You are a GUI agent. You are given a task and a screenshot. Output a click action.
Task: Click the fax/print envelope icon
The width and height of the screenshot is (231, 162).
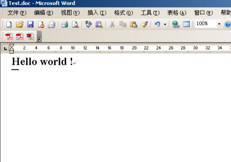coord(51,24)
